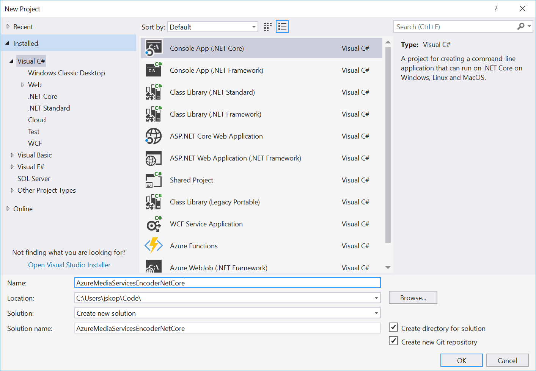Select the WCF Service Application template name
Viewport: 536px width, 371px height.
pos(206,224)
